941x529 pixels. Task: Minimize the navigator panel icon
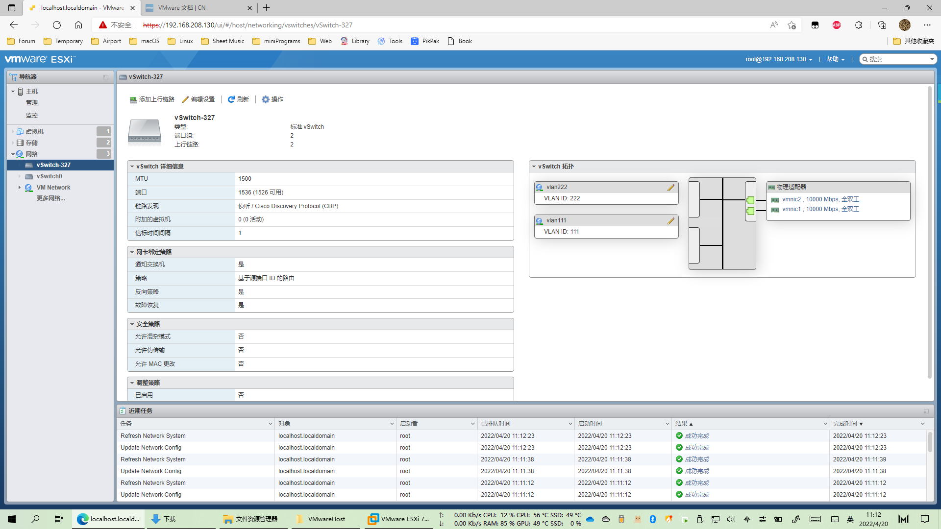tap(106, 77)
